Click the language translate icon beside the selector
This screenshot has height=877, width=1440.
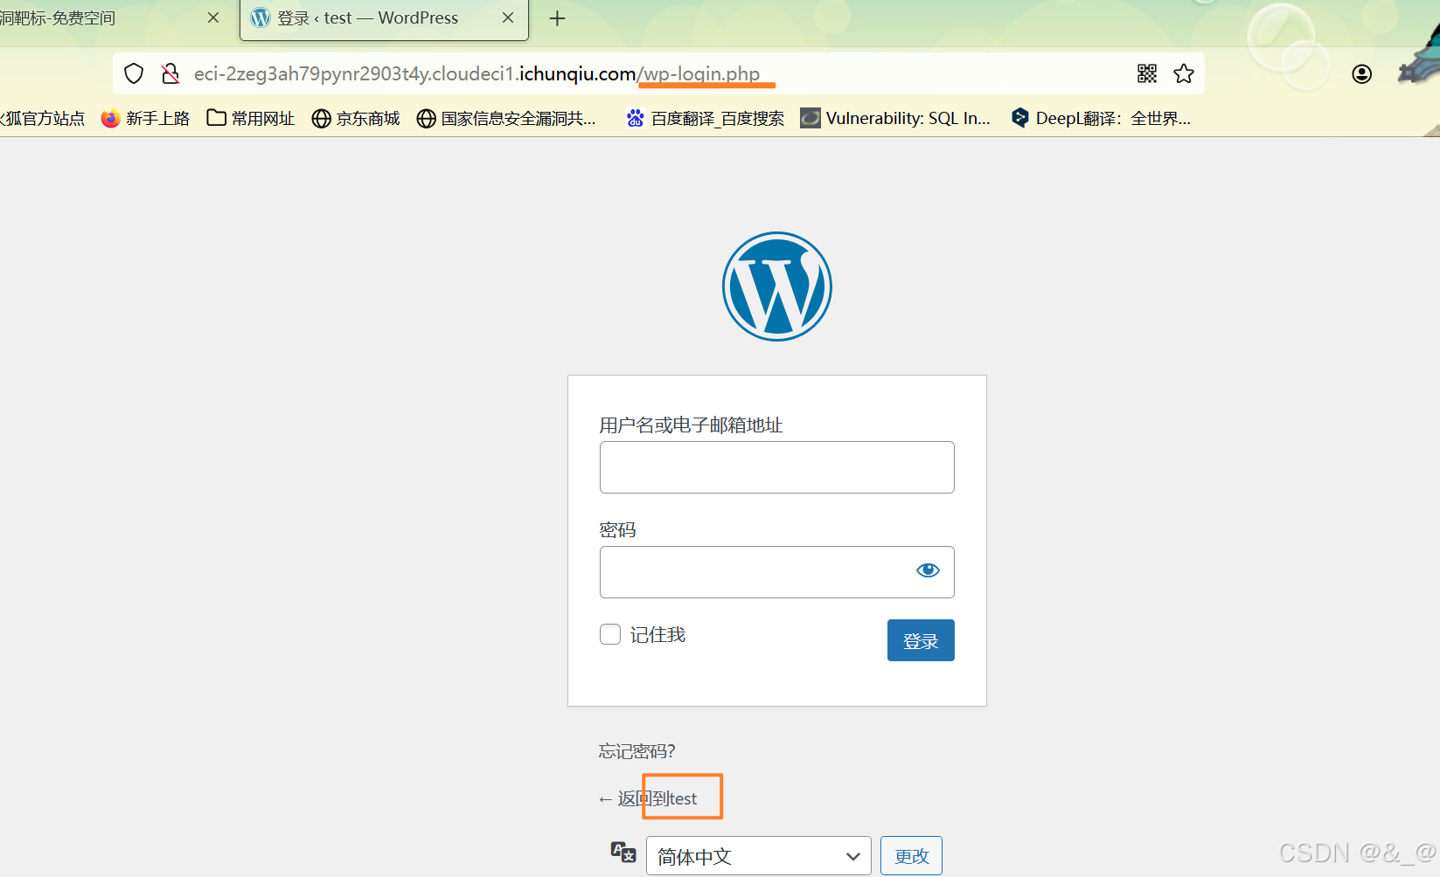[x=623, y=853]
